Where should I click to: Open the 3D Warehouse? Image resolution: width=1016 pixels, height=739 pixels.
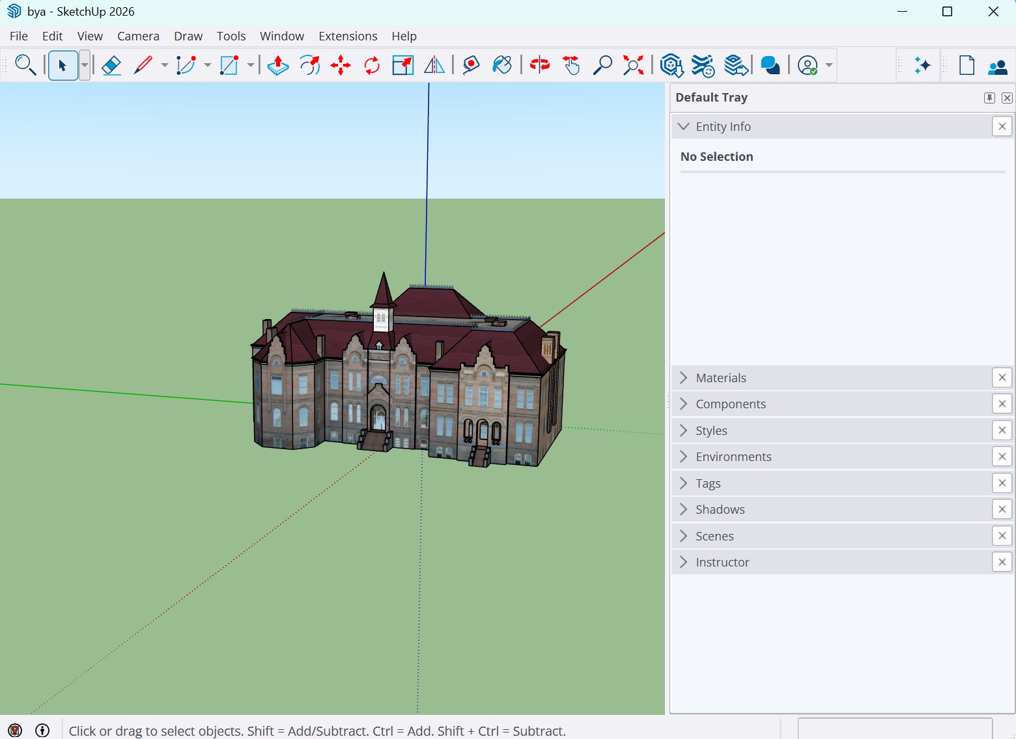pyautogui.click(x=671, y=65)
